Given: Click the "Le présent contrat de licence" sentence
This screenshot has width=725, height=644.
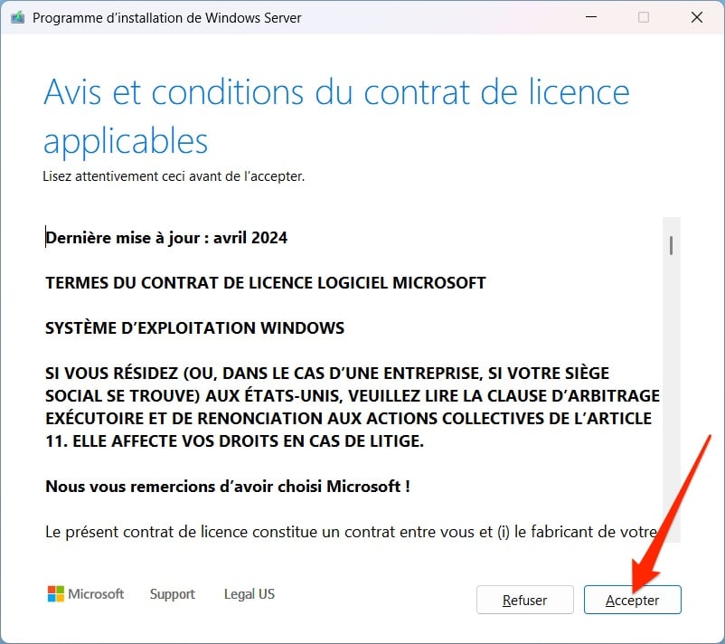Looking at the screenshot, I should [x=352, y=532].
